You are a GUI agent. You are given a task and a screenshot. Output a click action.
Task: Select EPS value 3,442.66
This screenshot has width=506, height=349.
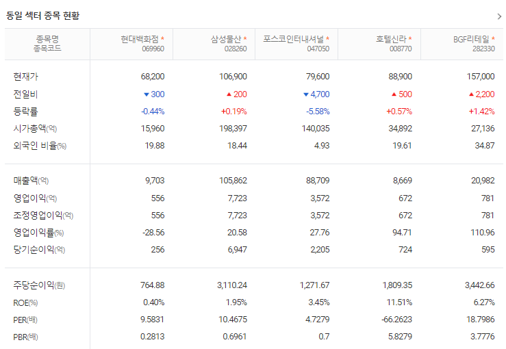pyautogui.click(x=479, y=285)
